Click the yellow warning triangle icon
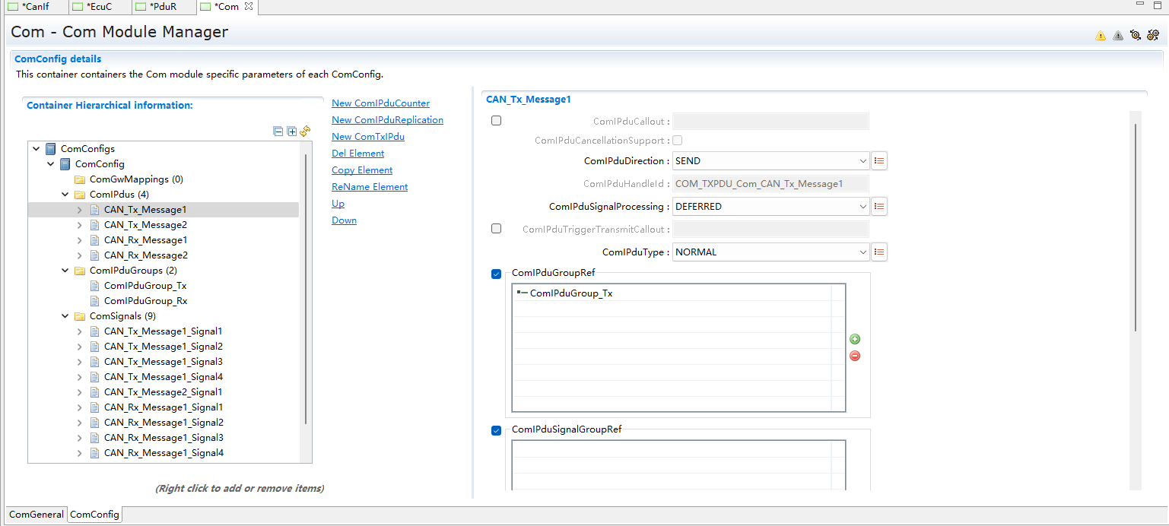The image size is (1169, 526). 1101,35
